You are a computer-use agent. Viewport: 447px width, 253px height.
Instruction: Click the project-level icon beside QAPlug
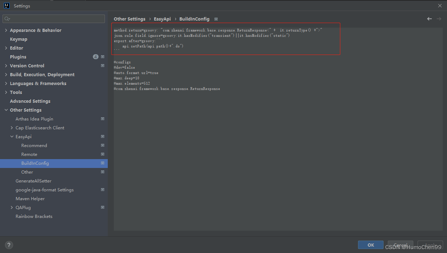click(102, 207)
